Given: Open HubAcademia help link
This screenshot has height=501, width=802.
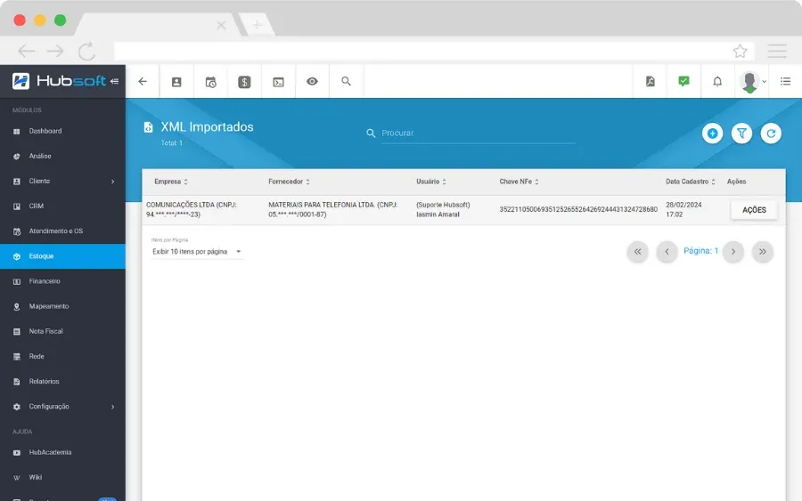Looking at the screenshot, I should pos(62,452).
